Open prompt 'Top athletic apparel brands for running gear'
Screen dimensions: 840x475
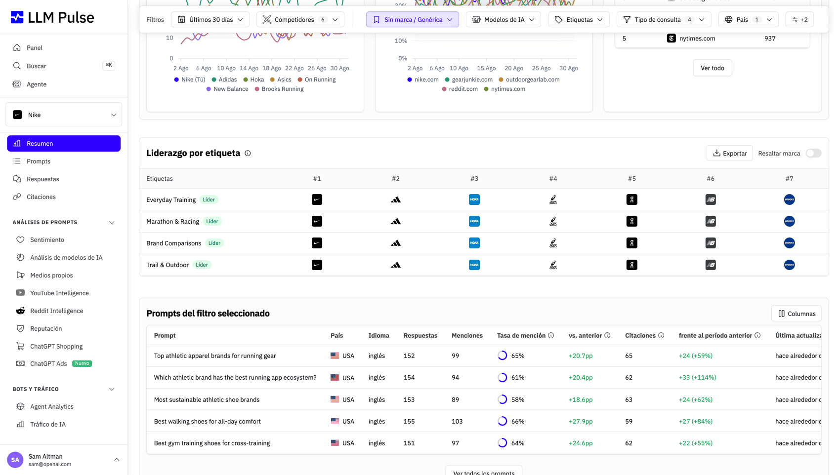tap(215, 356)
